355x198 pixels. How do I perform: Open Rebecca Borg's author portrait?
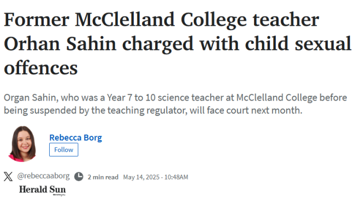pos(22,143)
